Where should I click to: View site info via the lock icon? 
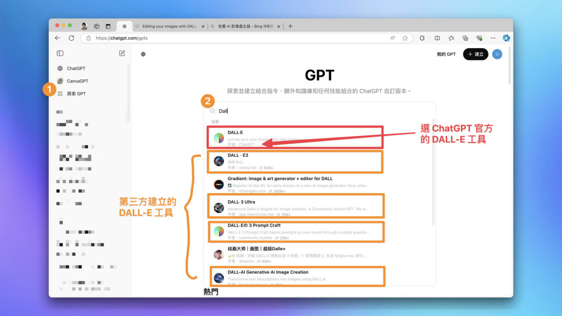click(88, 38)
